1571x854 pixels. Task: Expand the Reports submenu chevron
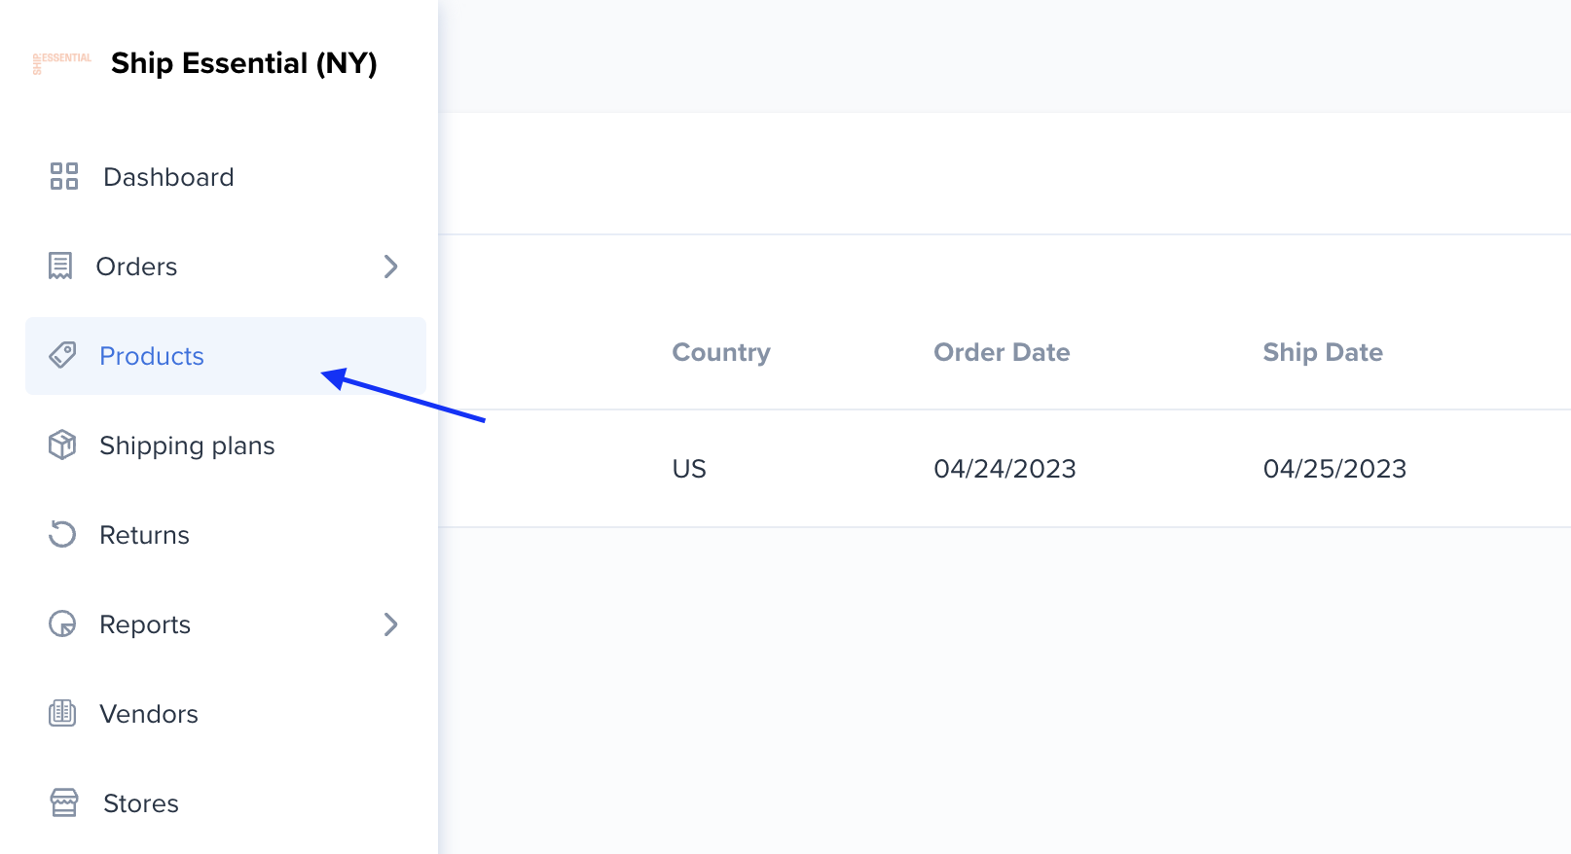coord(391,624)
